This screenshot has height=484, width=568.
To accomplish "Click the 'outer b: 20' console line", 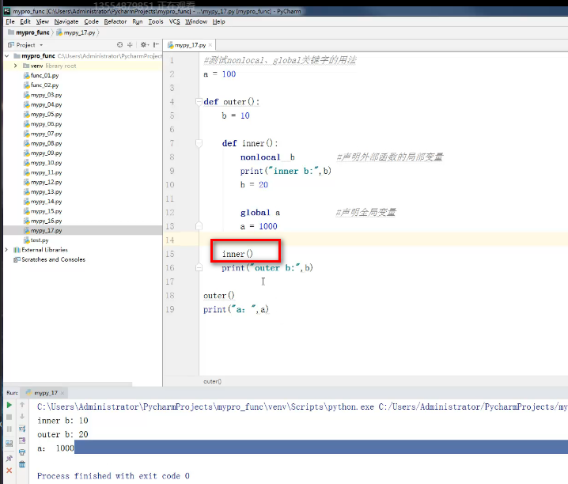I will (x=62, y=434).
